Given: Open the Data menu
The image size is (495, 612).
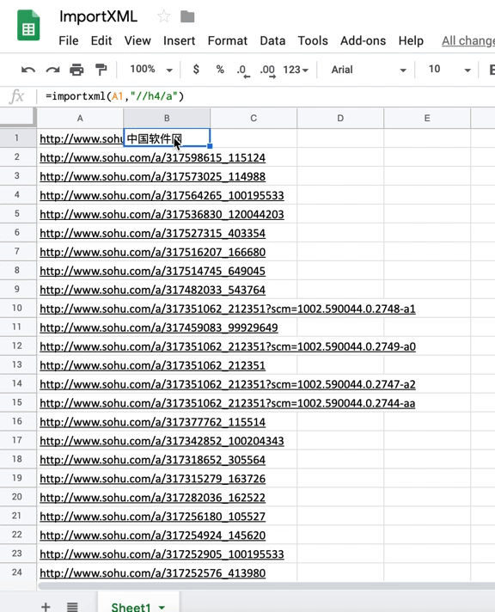Looking at the screenshot, I should tap(272, 40).
